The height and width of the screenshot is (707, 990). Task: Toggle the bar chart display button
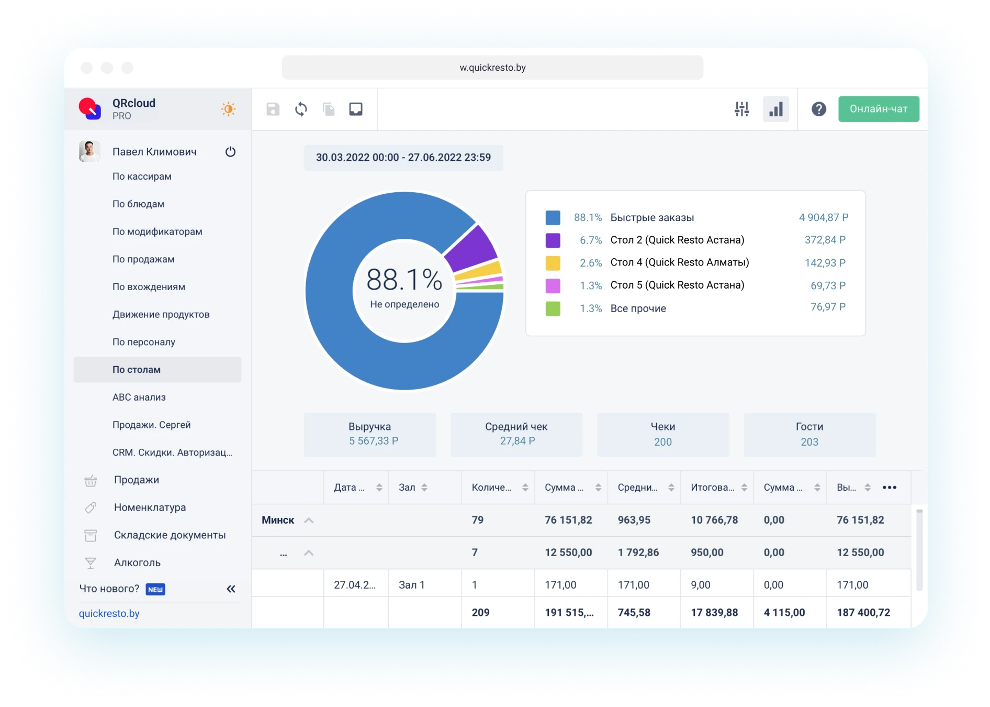click(x=775, y=109)
